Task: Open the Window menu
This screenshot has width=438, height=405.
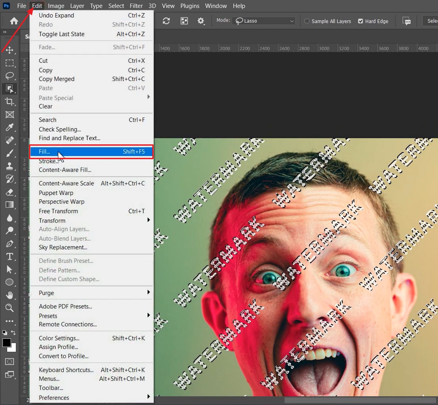Action: coord(216,6)
